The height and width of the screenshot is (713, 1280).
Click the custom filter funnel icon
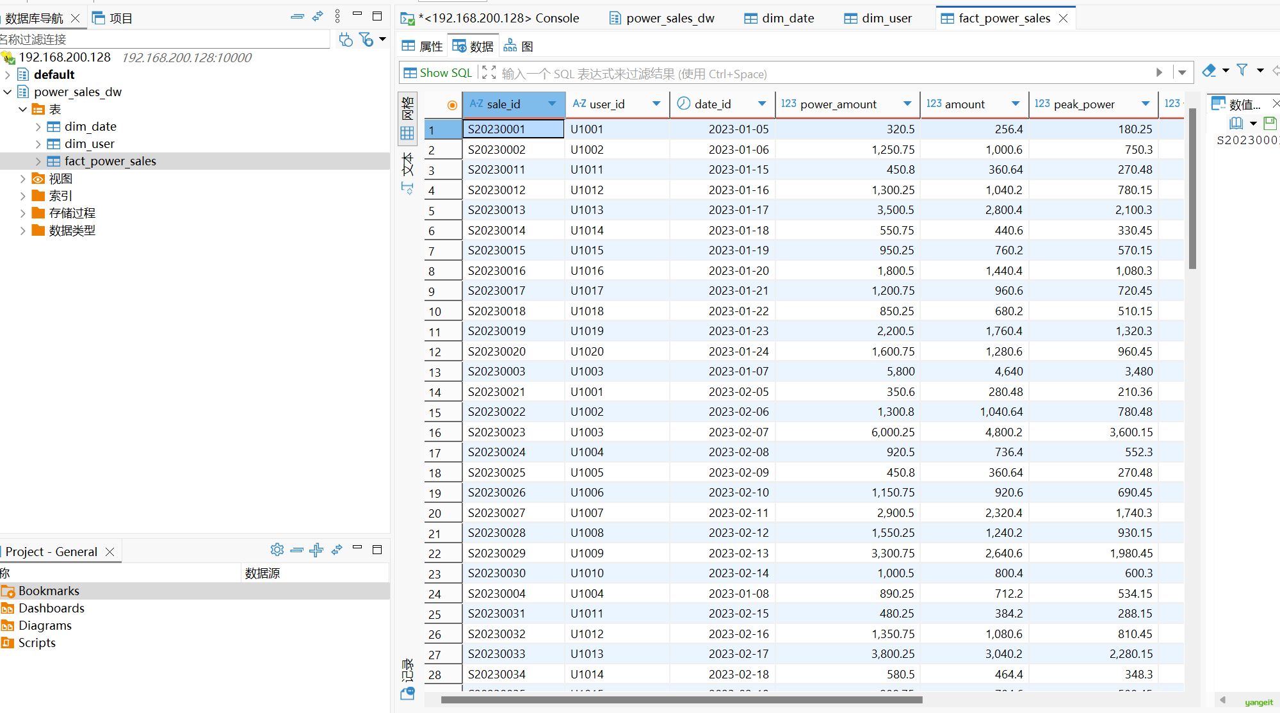(x=1242, y=70)
